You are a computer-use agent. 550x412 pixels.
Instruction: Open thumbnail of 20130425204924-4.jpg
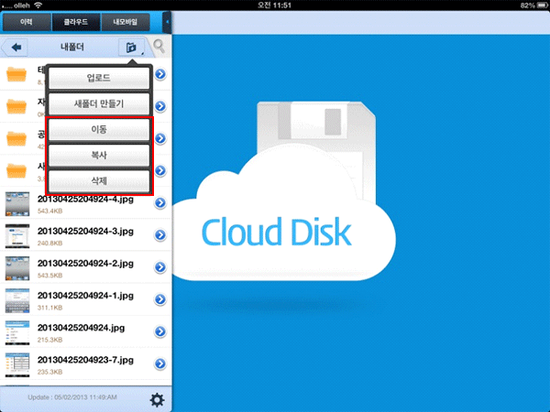[x=17, y=203]
